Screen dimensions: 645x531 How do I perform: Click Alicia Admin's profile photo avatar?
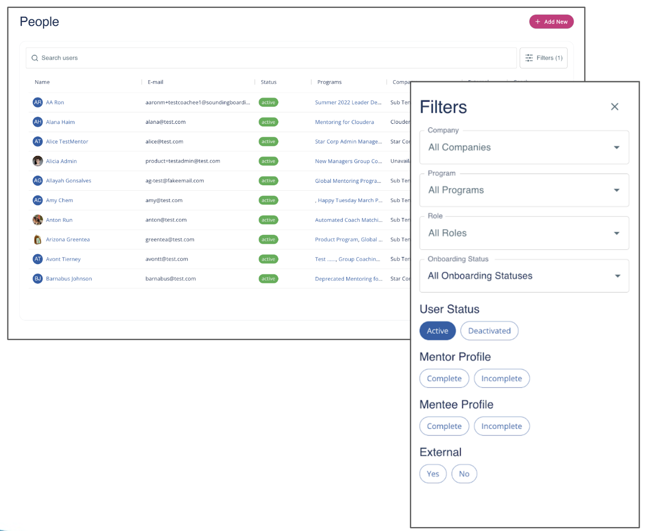point(38,161)
